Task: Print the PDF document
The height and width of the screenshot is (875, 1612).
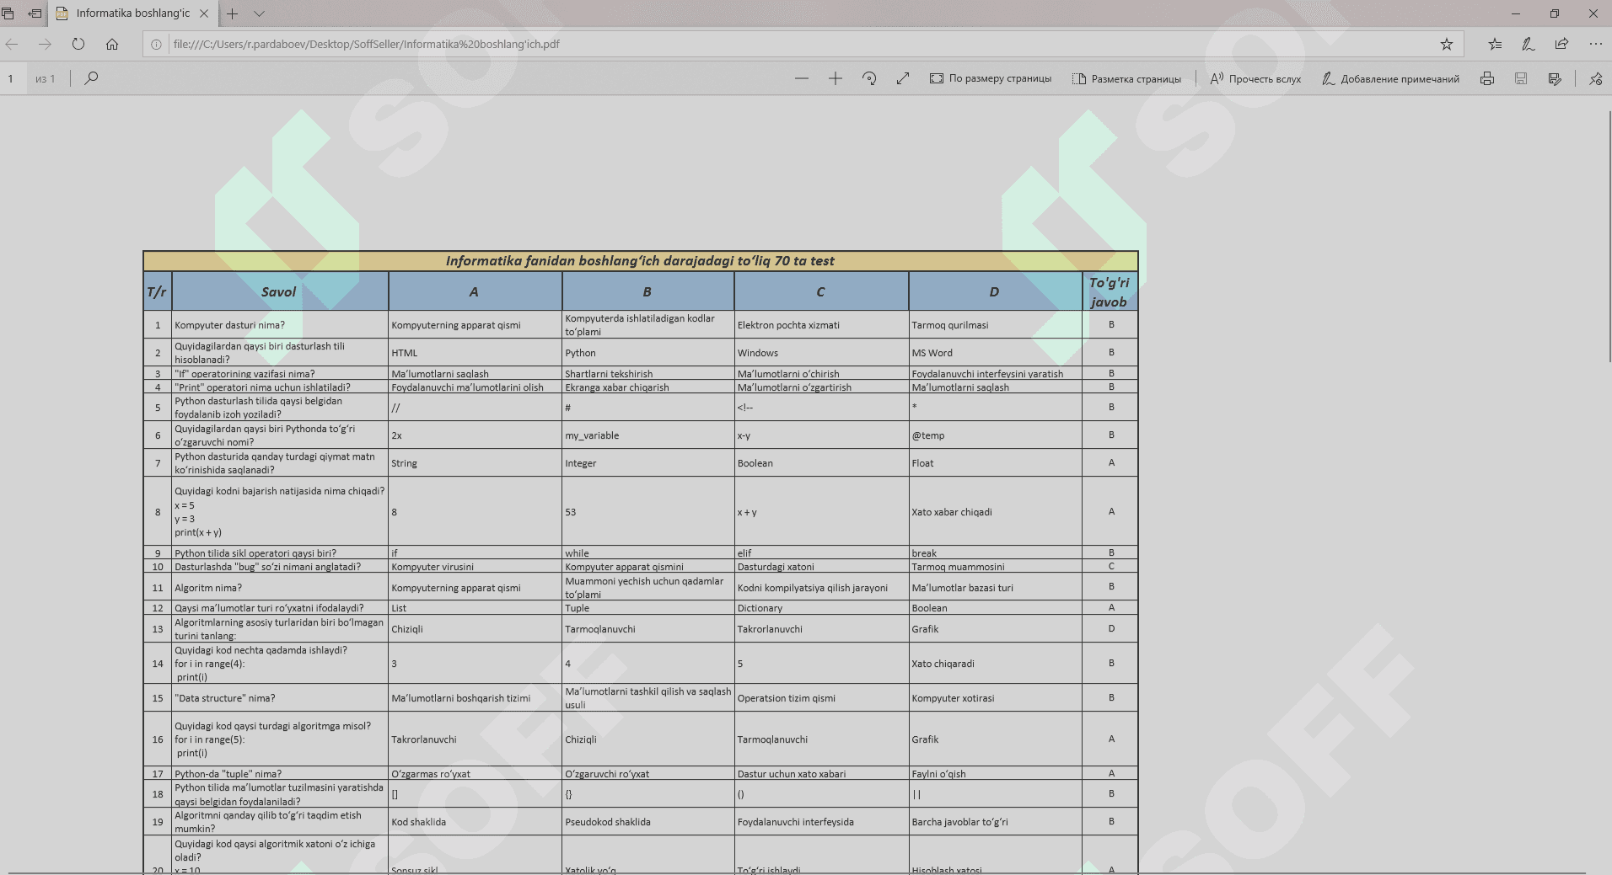Action: [x=1487, y=78]
